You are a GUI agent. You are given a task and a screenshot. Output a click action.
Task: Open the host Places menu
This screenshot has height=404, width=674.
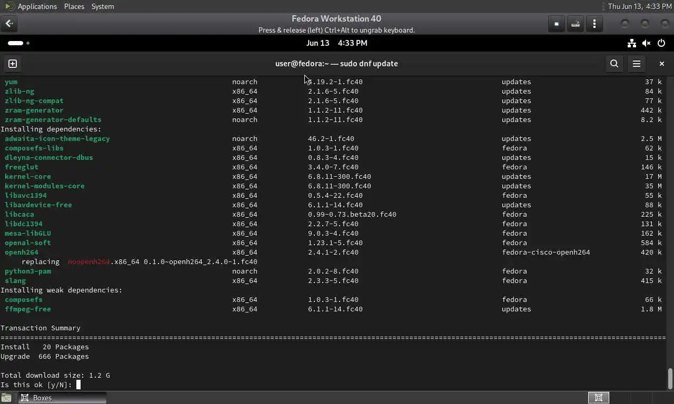click(x=74, y=6)
